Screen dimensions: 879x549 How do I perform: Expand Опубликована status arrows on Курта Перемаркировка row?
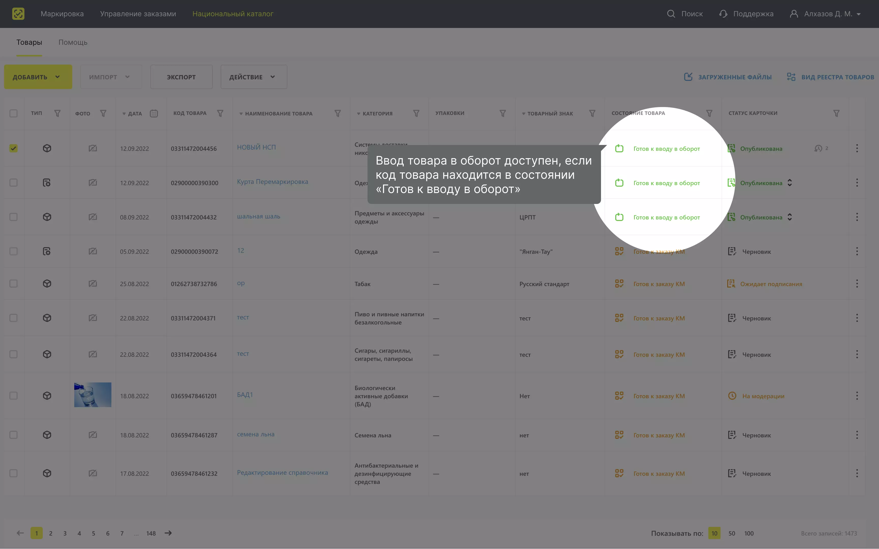click(790, 183)
